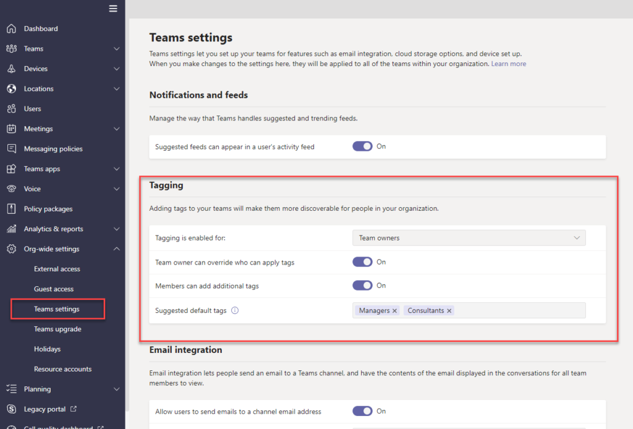Open the Holidays page
Screen dimensions: 633x429
click(x=47, y=349)
